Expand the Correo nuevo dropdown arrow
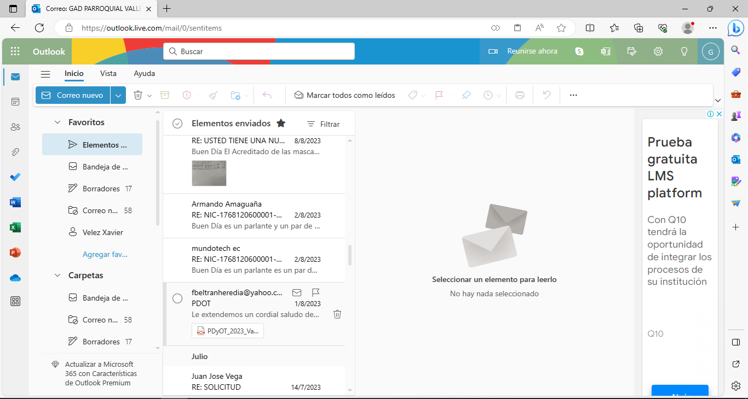The image size is (748, 399). point(118,95)
